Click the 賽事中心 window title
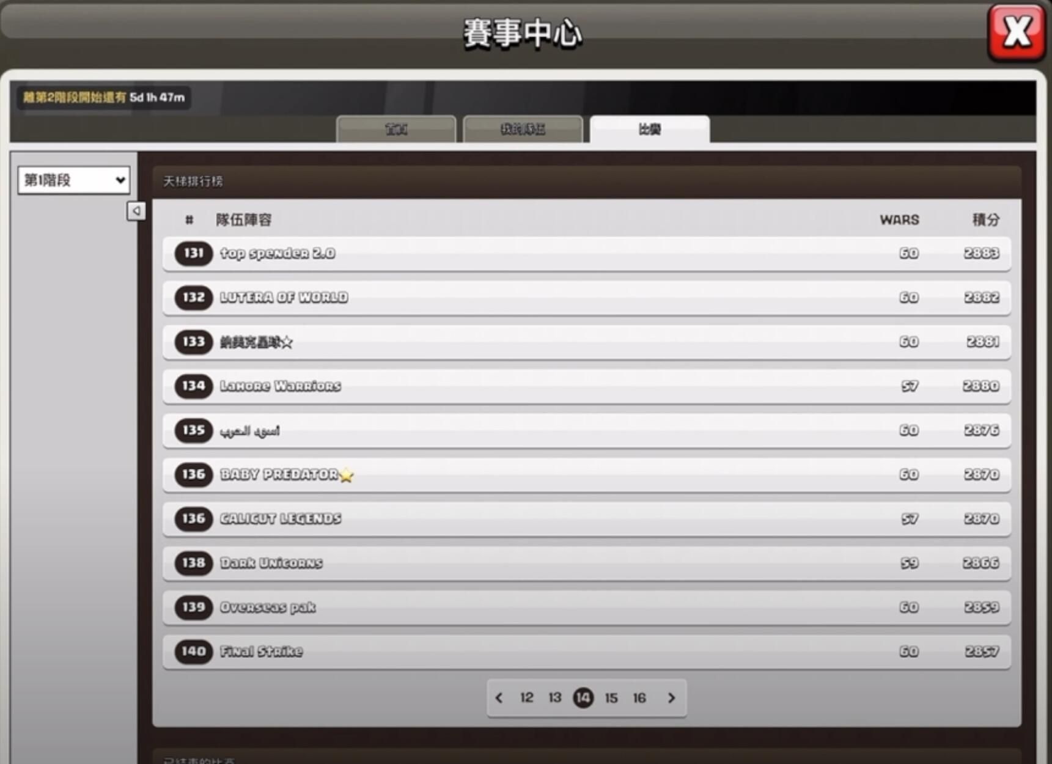 (523, 32)
